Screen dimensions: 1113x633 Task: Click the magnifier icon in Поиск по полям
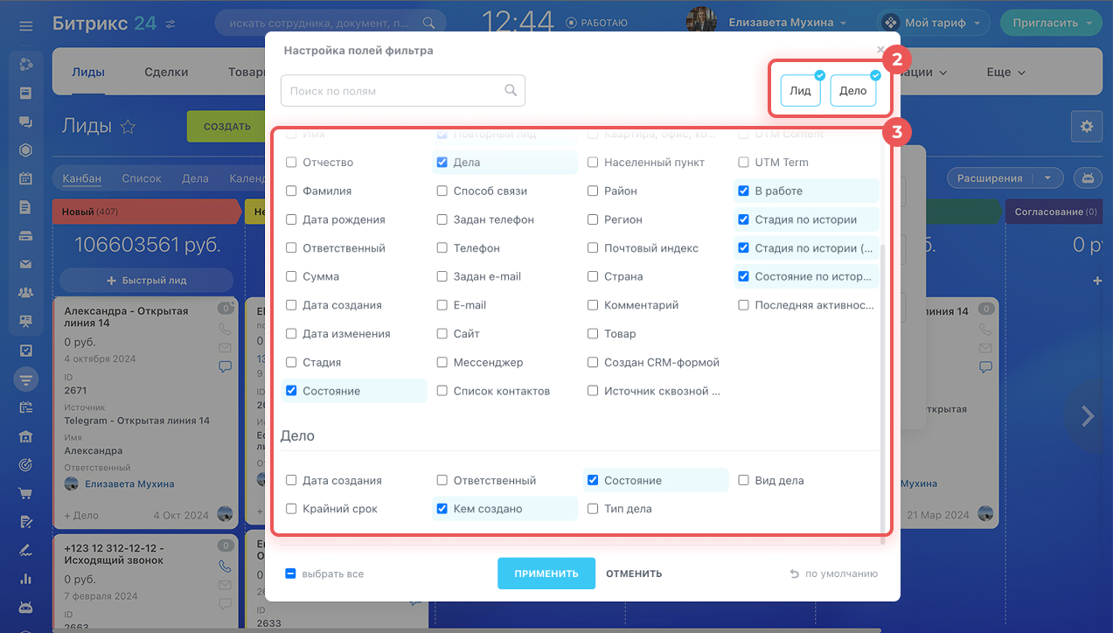click(511, 91)
